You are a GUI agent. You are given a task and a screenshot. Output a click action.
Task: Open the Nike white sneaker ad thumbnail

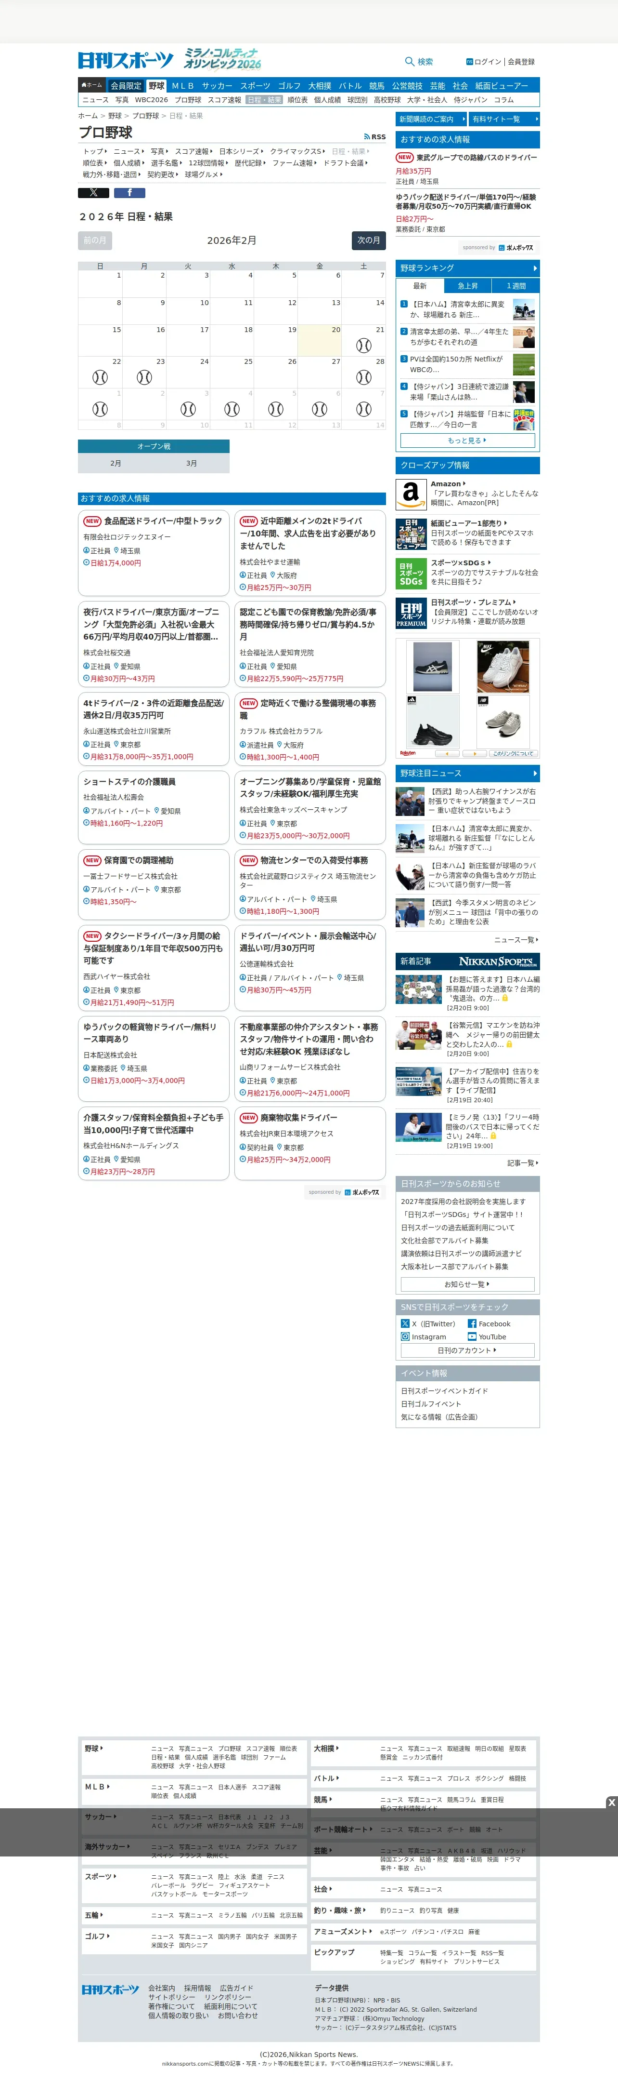pos(502,667)
